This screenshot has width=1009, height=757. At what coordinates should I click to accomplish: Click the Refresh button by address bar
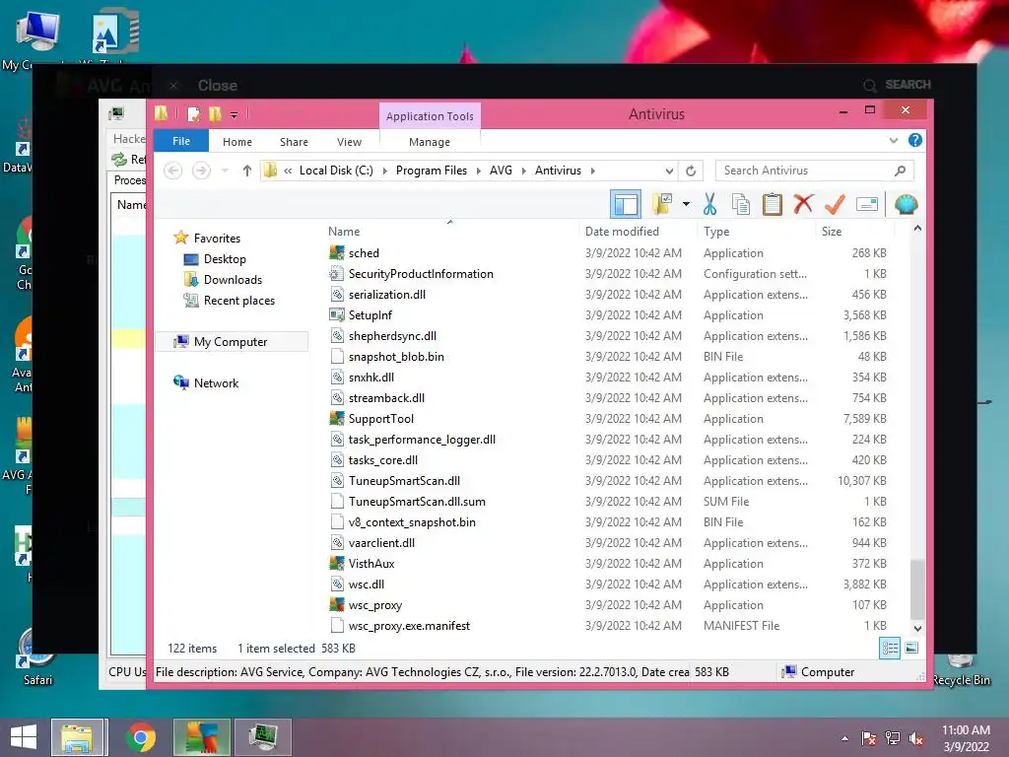click(691, 171)
